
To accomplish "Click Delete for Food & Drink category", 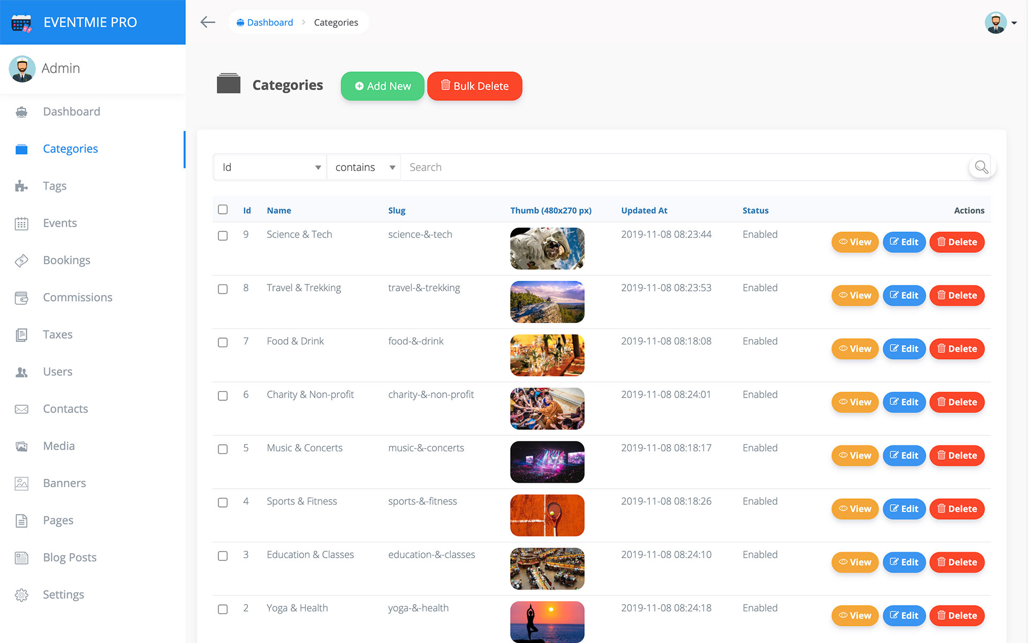I will point(957,349).
